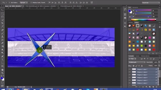The width and height of the screenshot is (161, 90).
Task: Click the R color slider
Action: (x=143, y=10)
